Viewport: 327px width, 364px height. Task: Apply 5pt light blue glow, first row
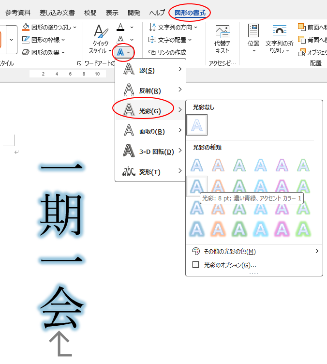(x=261, y=165)
